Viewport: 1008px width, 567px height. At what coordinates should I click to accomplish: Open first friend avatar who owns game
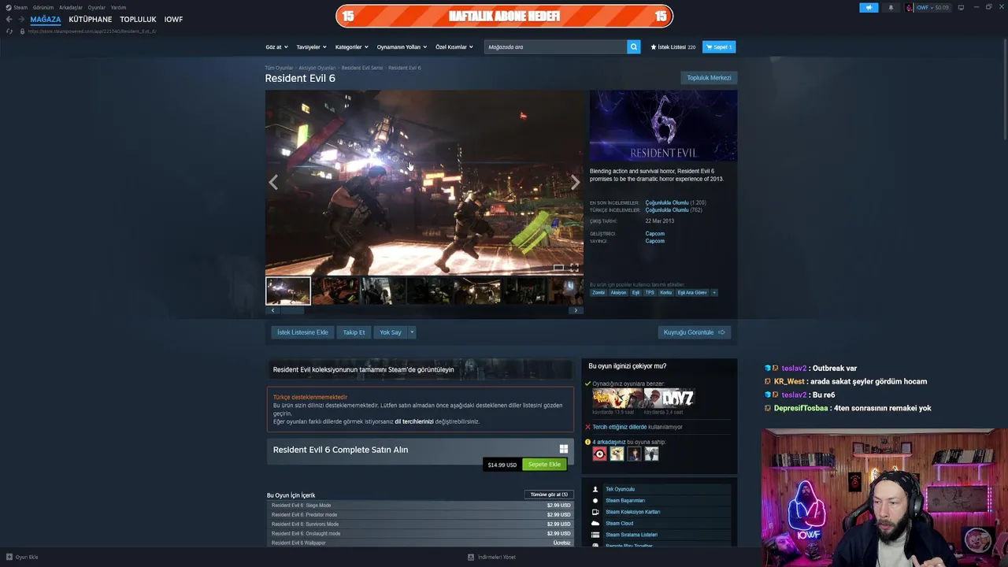pyautogui.click(x=599, y=454)
